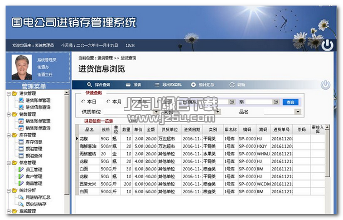Screen dimensions: 343x220
Task: Open 综合查询 search icon
Action: tap(89, 85)
